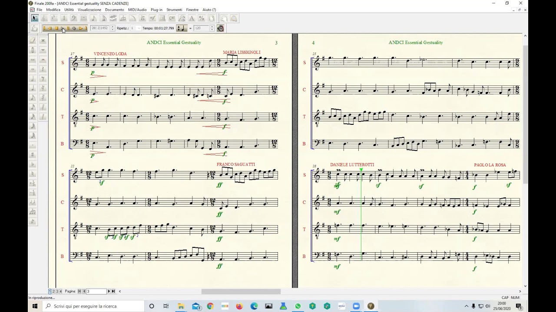Select the Resize percent tool

click(201, 18)
